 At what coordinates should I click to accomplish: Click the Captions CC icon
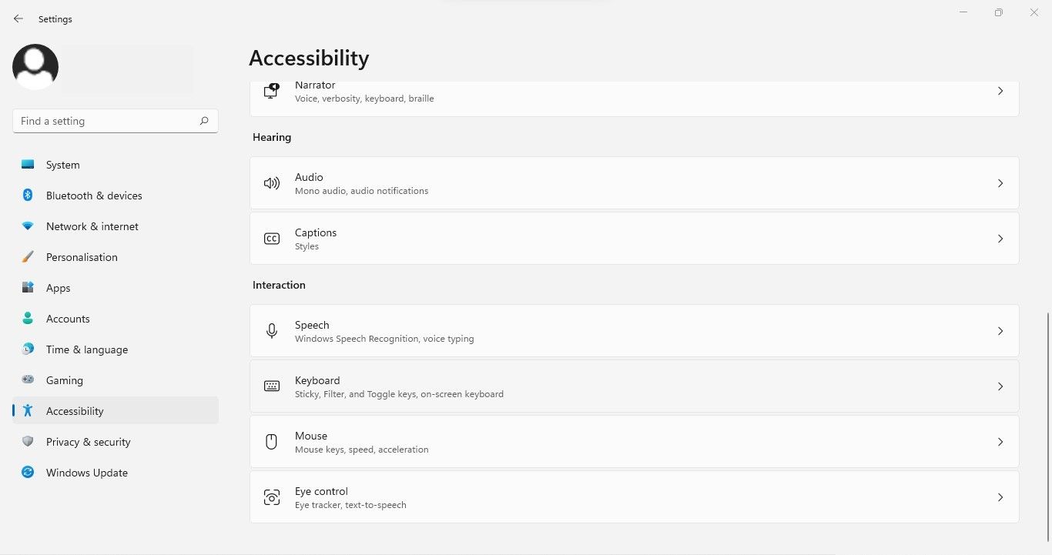[271, 239]
